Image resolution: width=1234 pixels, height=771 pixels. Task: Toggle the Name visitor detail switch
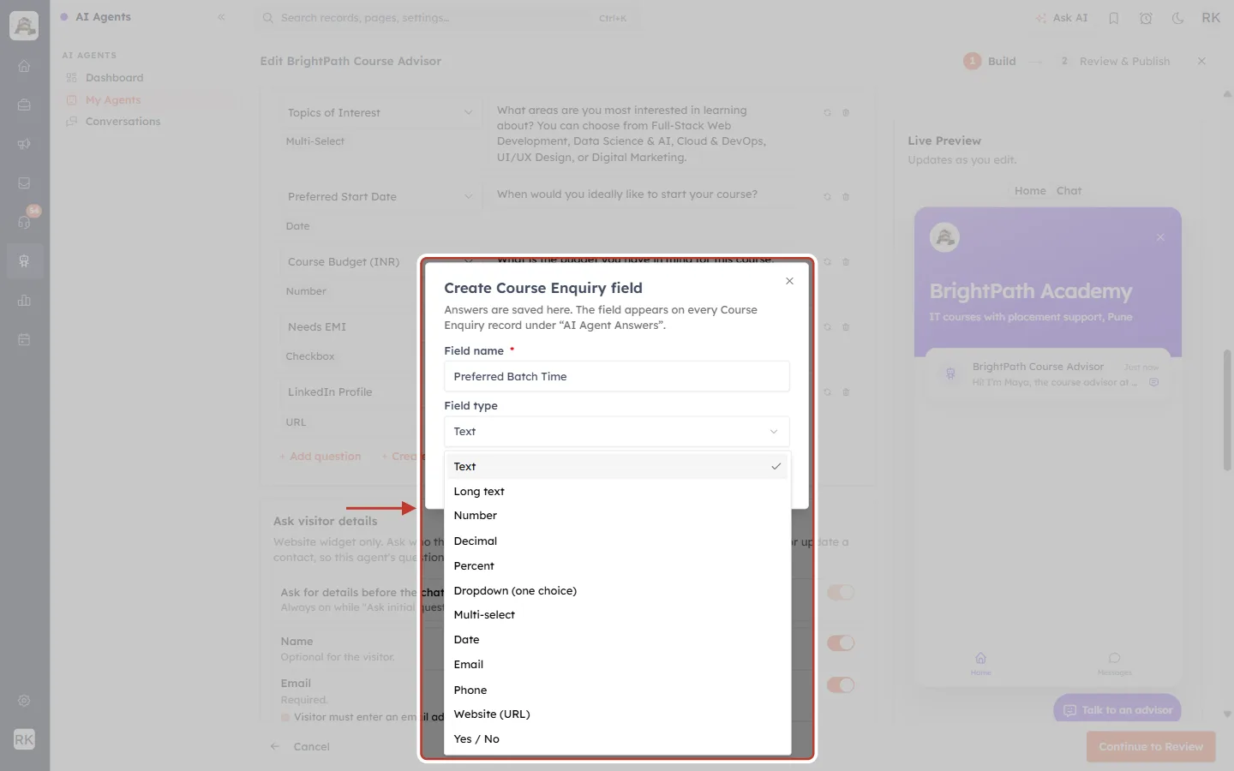pyautogui.click(x=841, y=642)
